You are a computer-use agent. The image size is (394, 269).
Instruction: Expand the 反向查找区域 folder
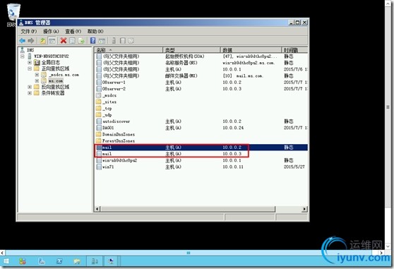[30, 87]
